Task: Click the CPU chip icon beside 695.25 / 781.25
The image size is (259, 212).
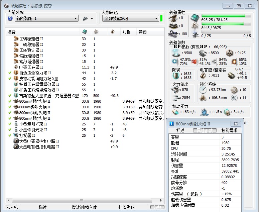Action: (x=195, y=18)
